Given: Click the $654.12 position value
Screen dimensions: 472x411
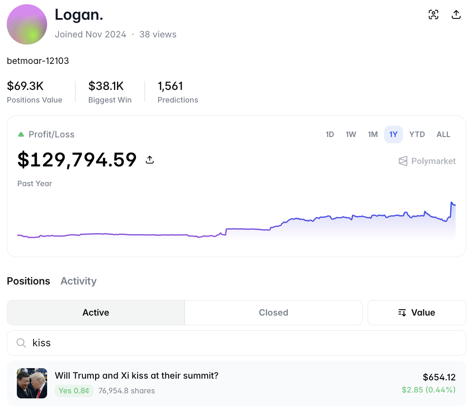Looking at the screenshot, I should [x=439, y=377].
